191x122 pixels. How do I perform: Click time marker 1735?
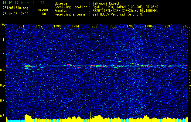[x=94, y=26]
